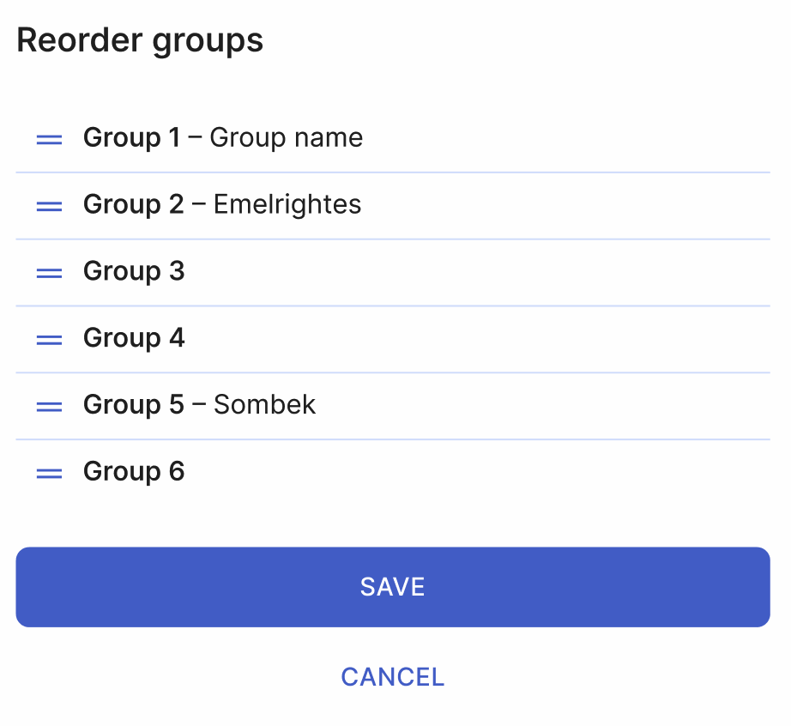Click the CANCEL link

click(393, 677)
